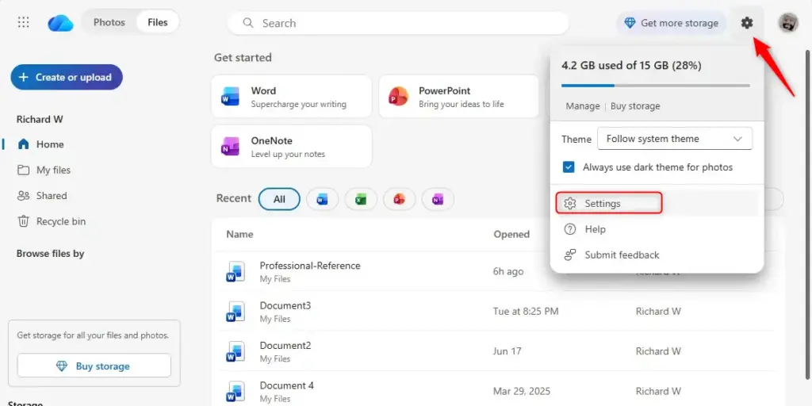The height and width of the screenshot is (406, 812).
Task: Click the Shared people icon
Action: point(23,196)
